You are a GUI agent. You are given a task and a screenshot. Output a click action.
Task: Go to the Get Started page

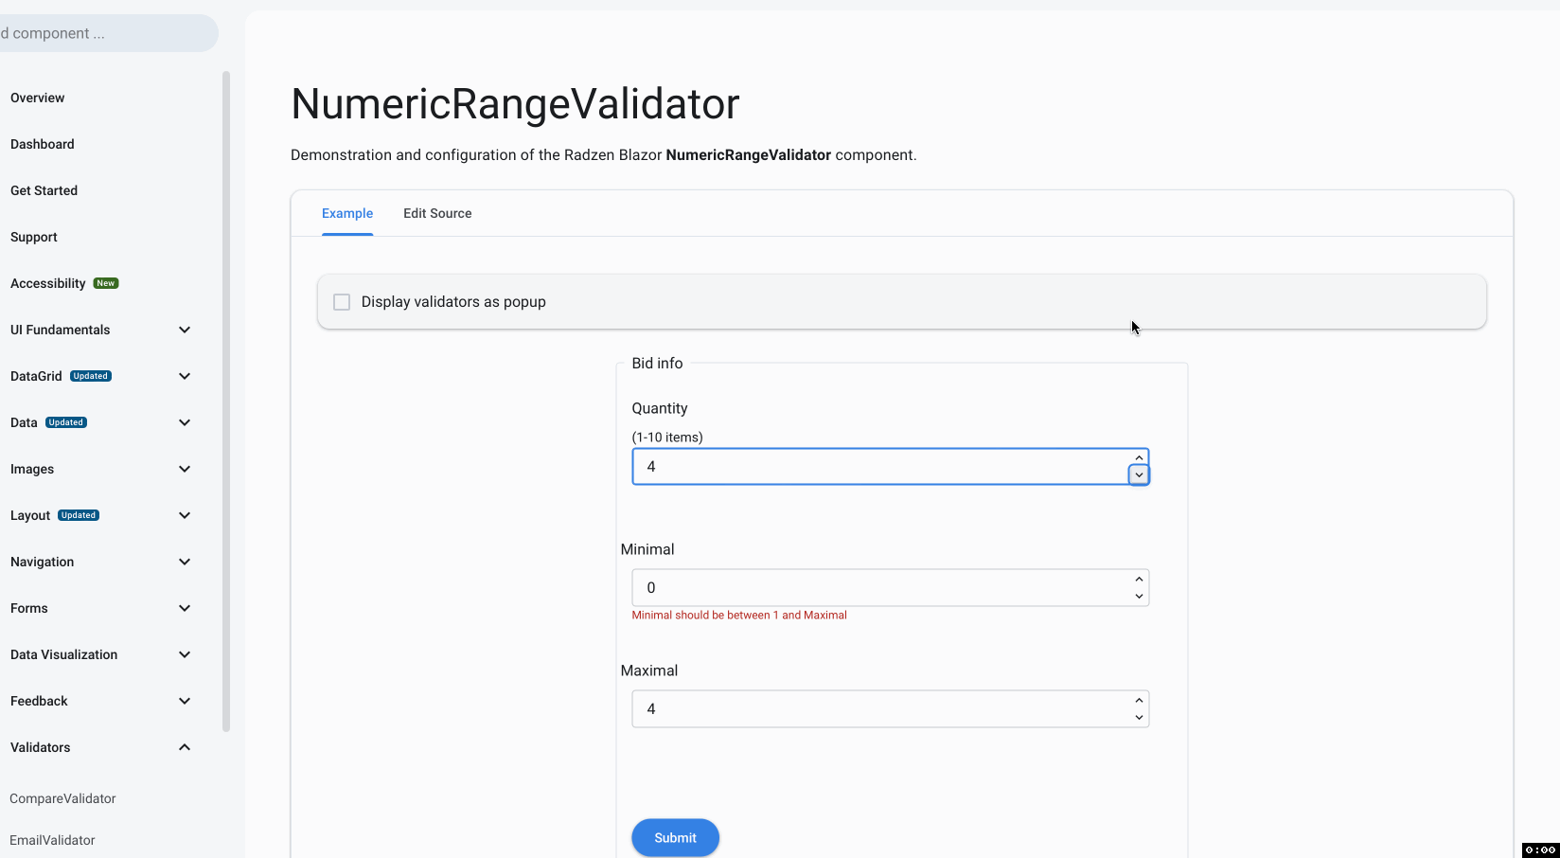coord(44,190)
